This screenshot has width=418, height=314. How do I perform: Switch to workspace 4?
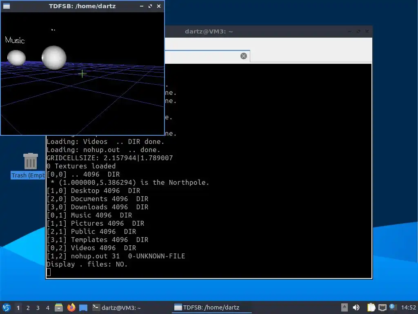(x=48, y=308)
